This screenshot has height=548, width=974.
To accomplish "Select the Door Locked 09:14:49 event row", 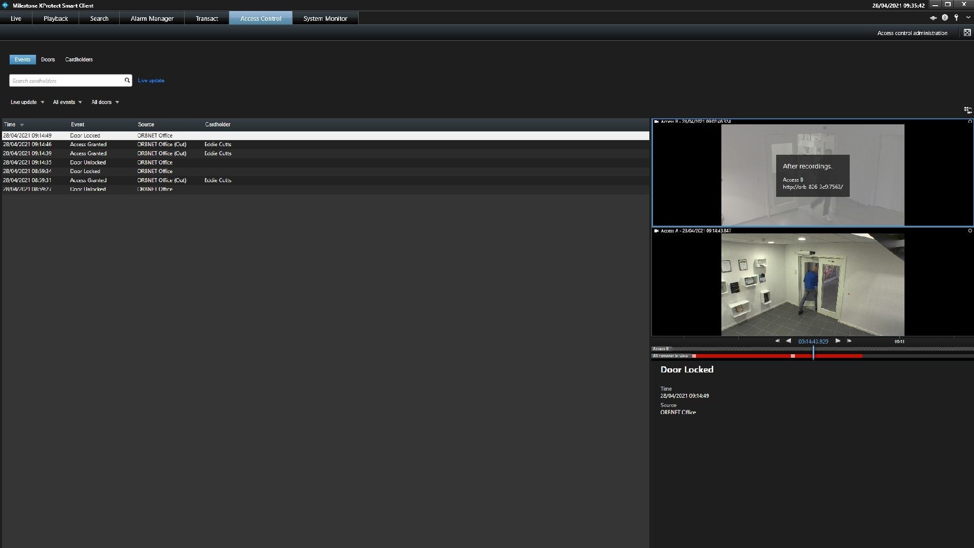I will (326, 135).
